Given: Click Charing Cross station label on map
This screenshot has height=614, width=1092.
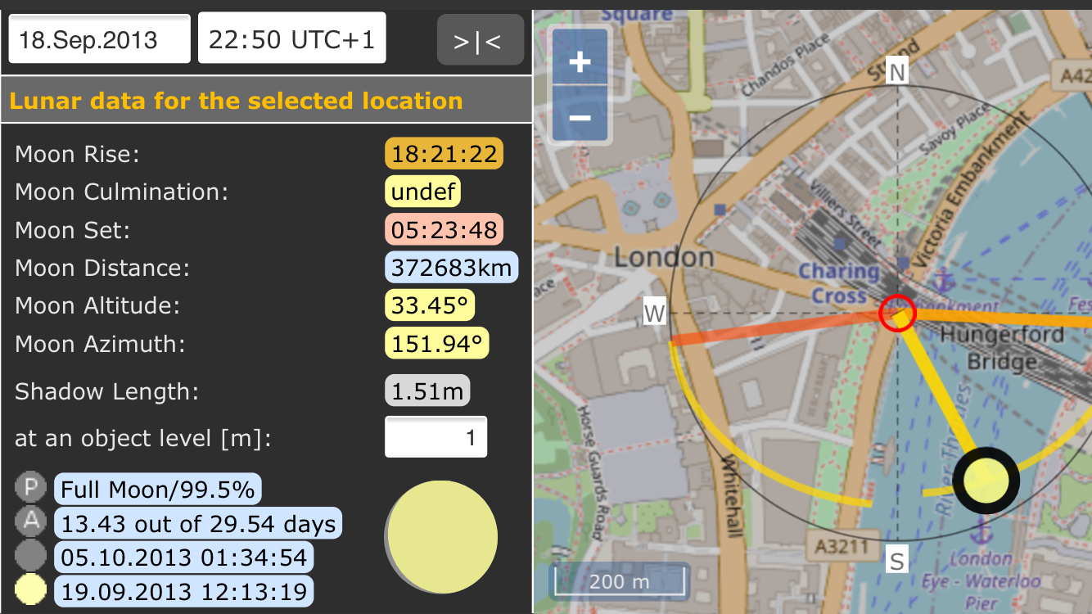Looking at the screenshot, I should pos(837,282).
